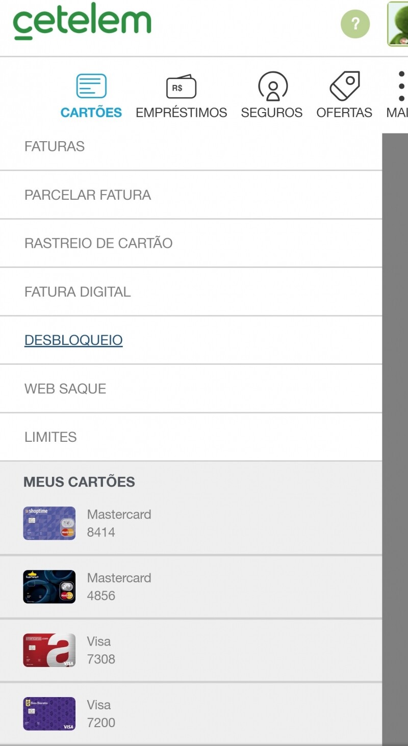Open the Faturas menu item
Viewport: 408px width, 746px height.
click(x=55, y=147)
